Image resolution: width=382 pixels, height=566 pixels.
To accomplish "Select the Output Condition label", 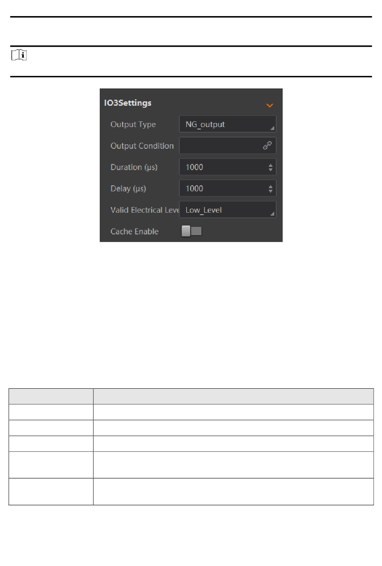I will (x=142, y=146).
